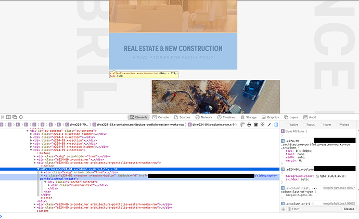Click the dark square icon after the printer
This screenshot has width=359, height=219.
256,125
